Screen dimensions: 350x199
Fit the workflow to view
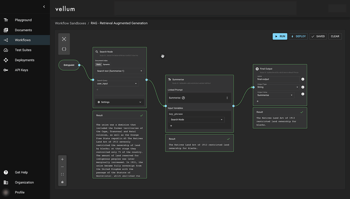(62, 174)
